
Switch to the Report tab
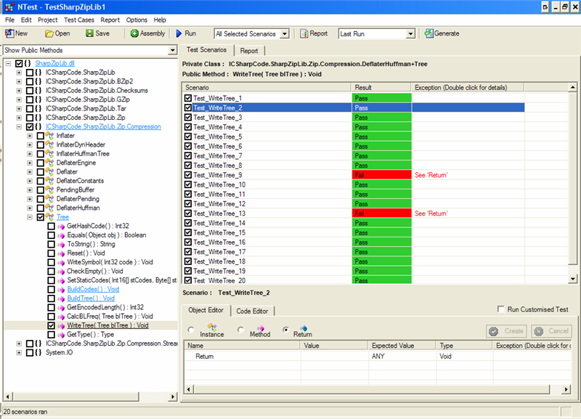coord(249,51)
